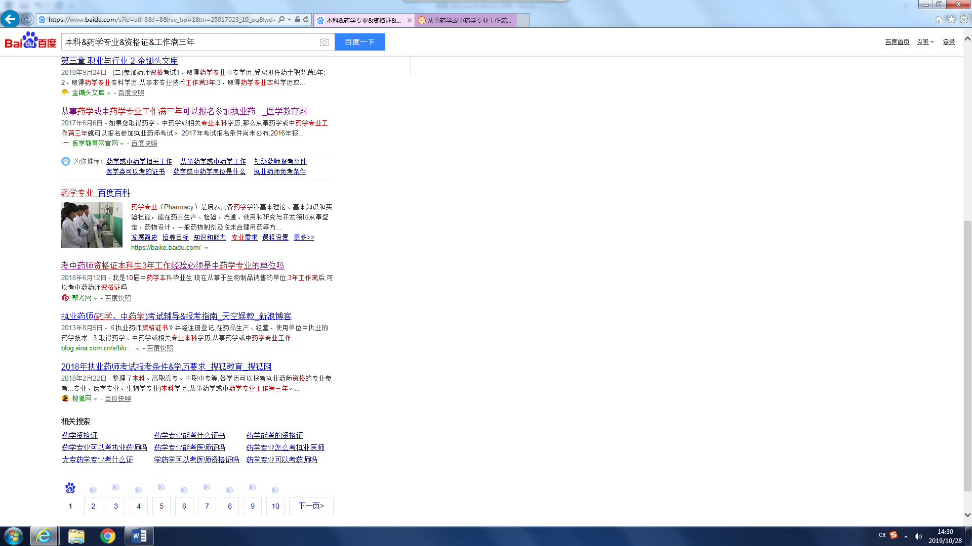Expand dropdown arrow next to 金锄头文库
Screen dimensions: 972x546
109,93
